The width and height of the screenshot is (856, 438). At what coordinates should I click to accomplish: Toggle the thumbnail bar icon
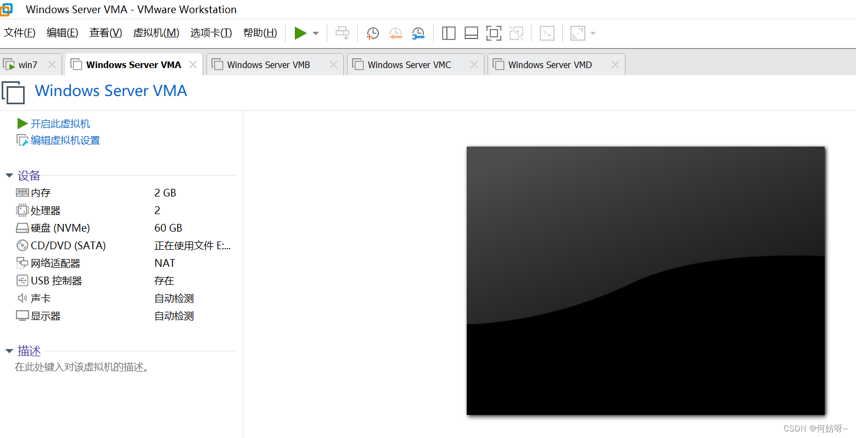tap(471, 33)
